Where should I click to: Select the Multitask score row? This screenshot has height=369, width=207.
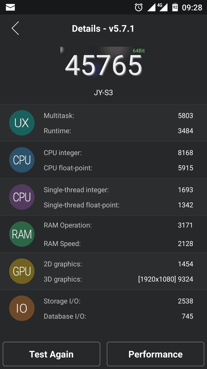(x=118, y=115)
